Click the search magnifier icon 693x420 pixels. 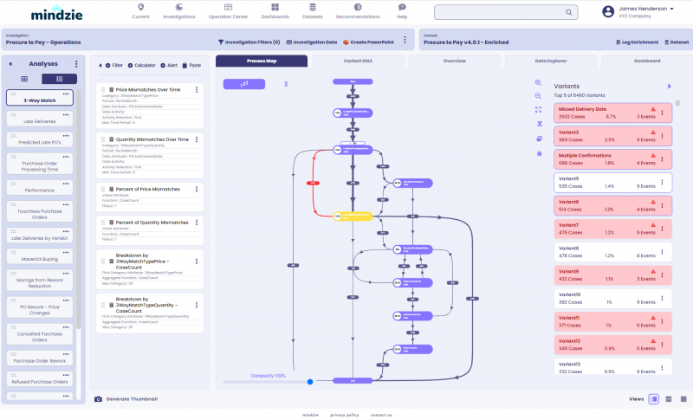pos(569,12)
